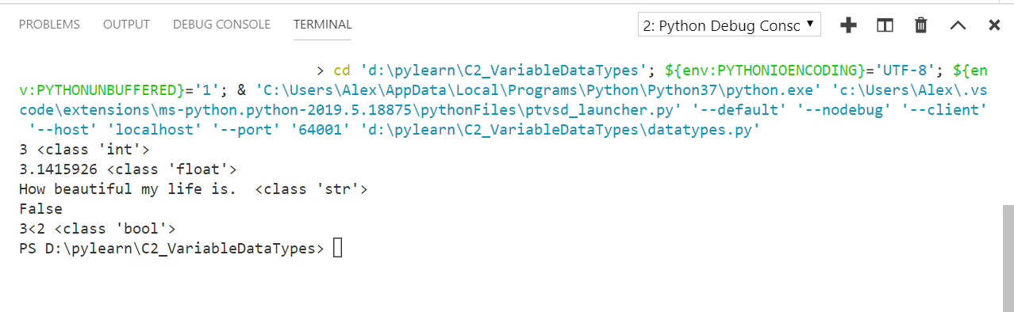This screenshot has height=312, width=1014.
Task: Close the panel with X icon
Action: (994, 25)
